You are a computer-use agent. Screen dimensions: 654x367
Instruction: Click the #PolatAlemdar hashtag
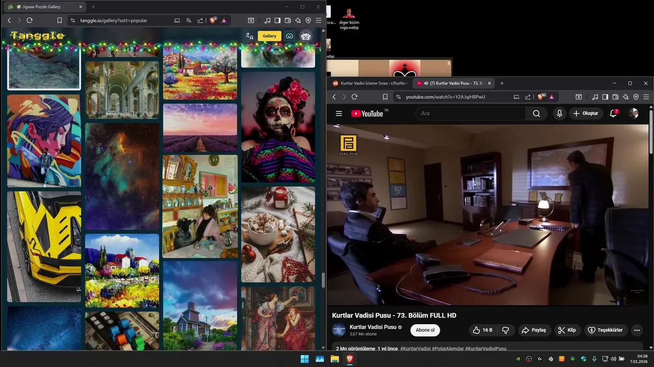[448, 349]
